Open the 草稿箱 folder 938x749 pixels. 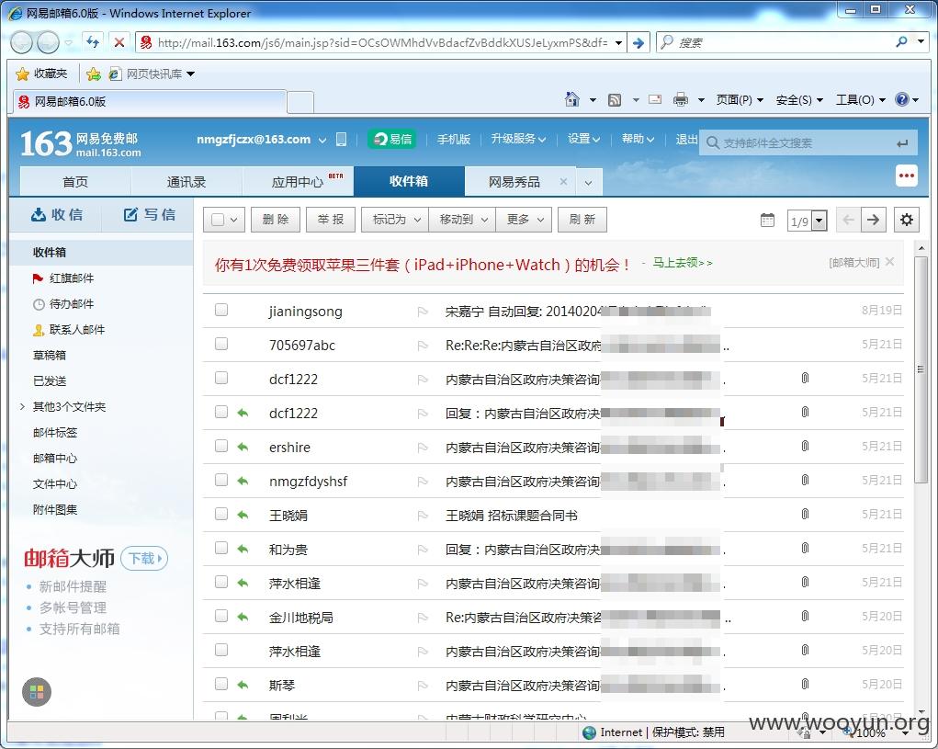[x=49, y=356]
